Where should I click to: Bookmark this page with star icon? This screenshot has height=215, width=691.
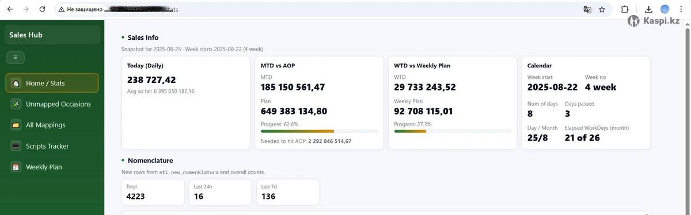tap(602, 9)
